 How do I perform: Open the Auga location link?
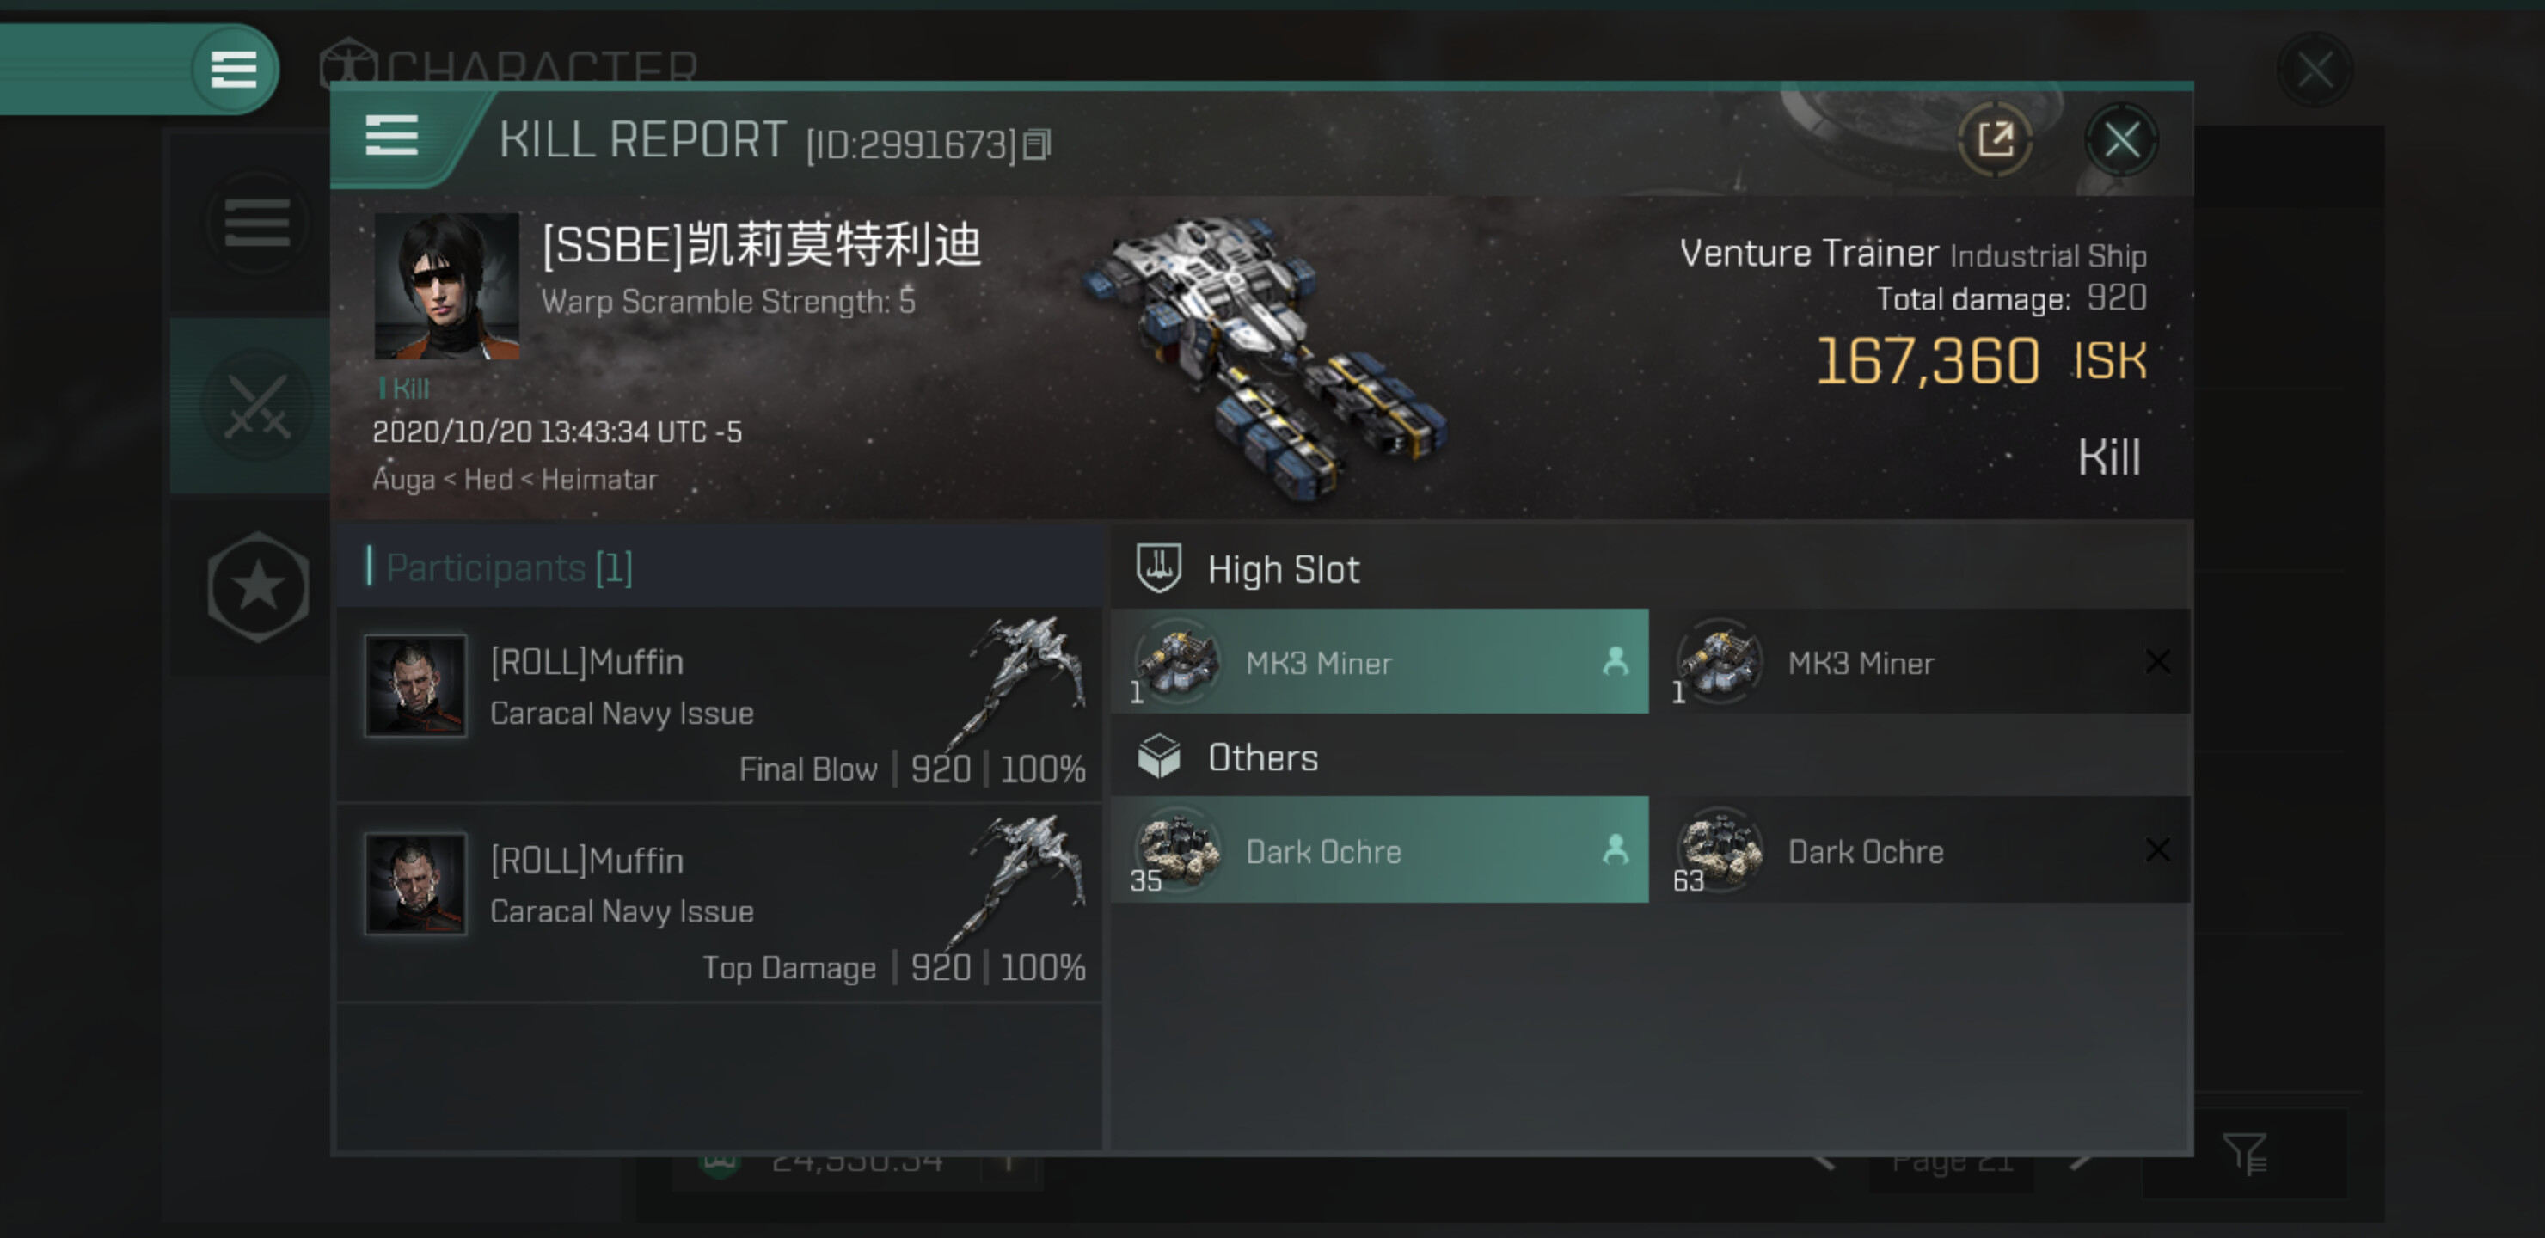[403, 481]
